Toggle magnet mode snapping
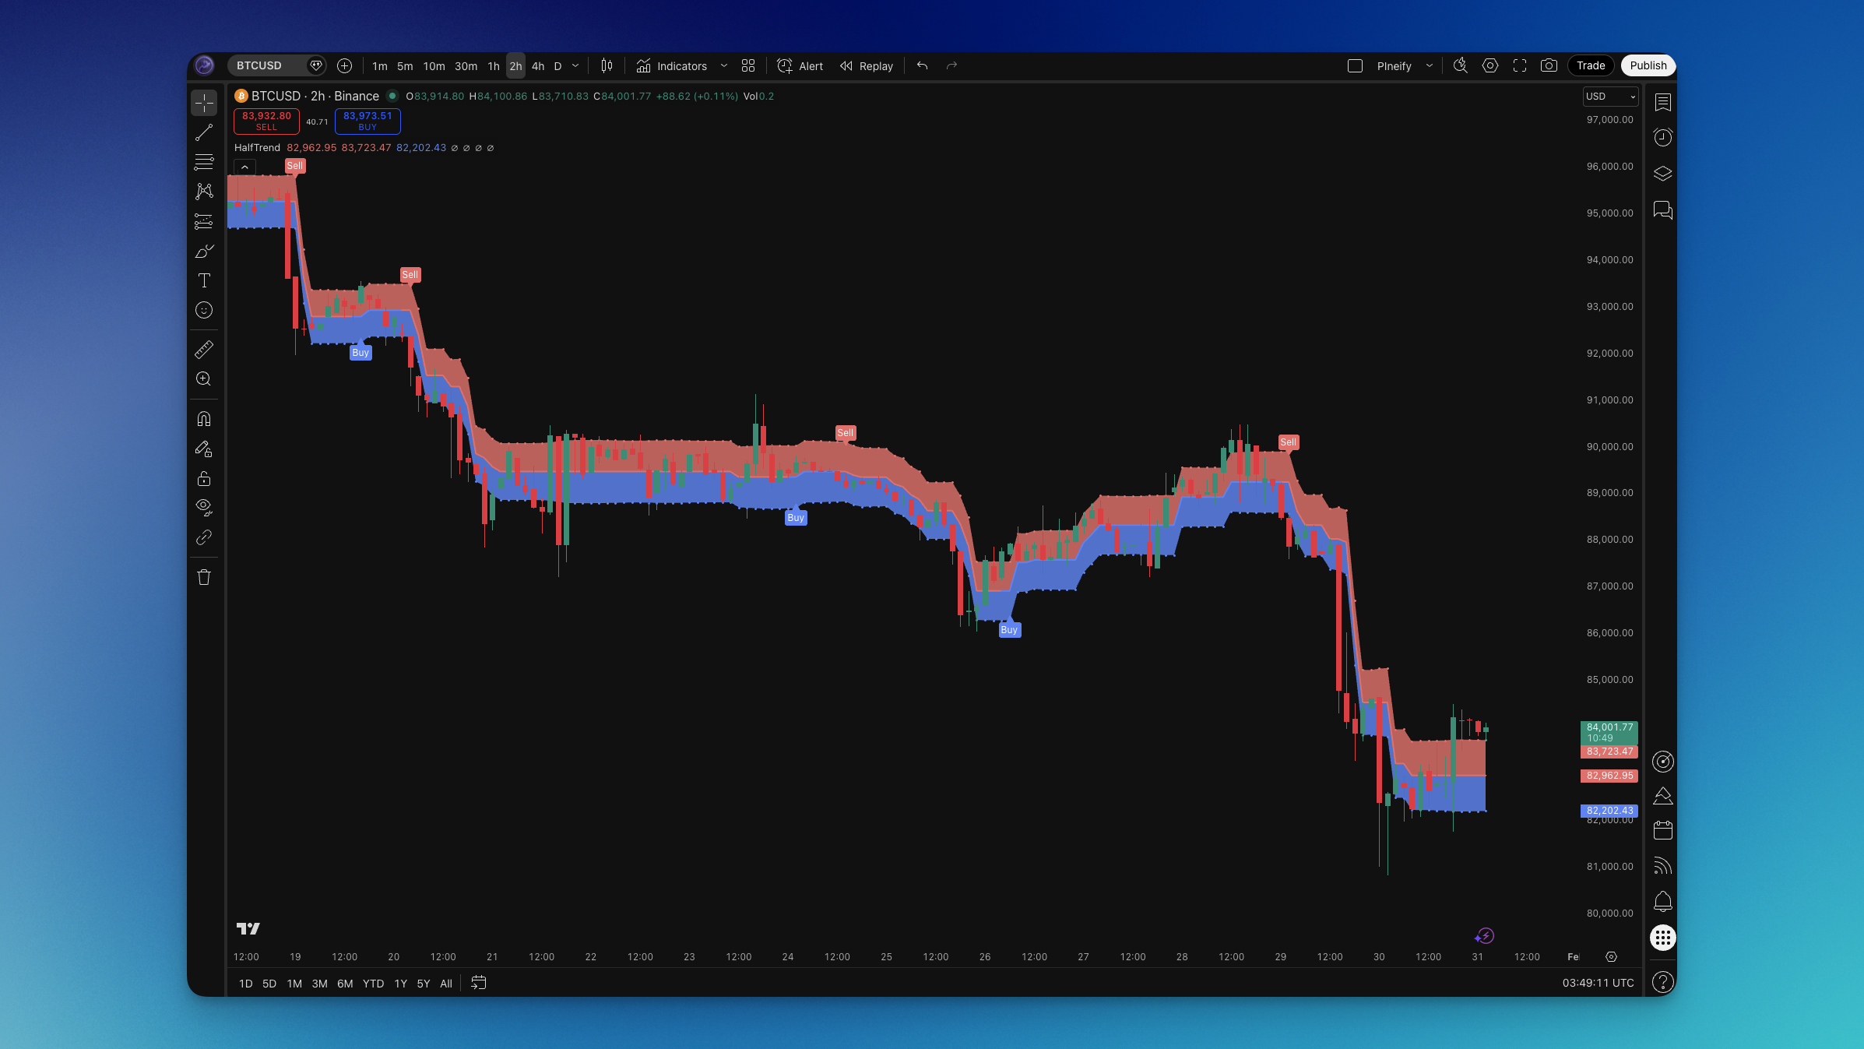This screenshot has width=1864, height=1049. (x=204, y=418)
